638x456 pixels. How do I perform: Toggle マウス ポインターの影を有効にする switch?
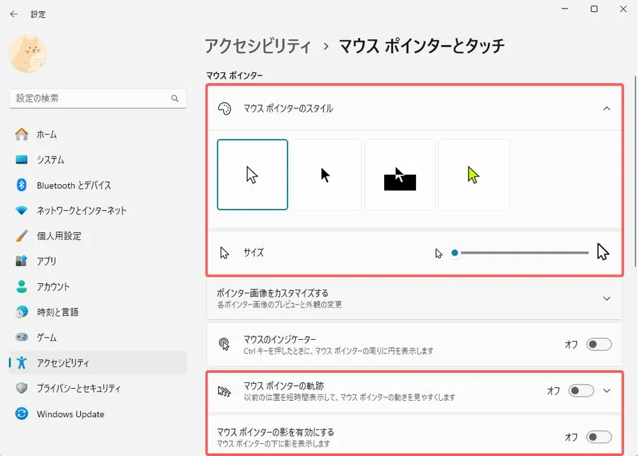(x=599, y=437)
